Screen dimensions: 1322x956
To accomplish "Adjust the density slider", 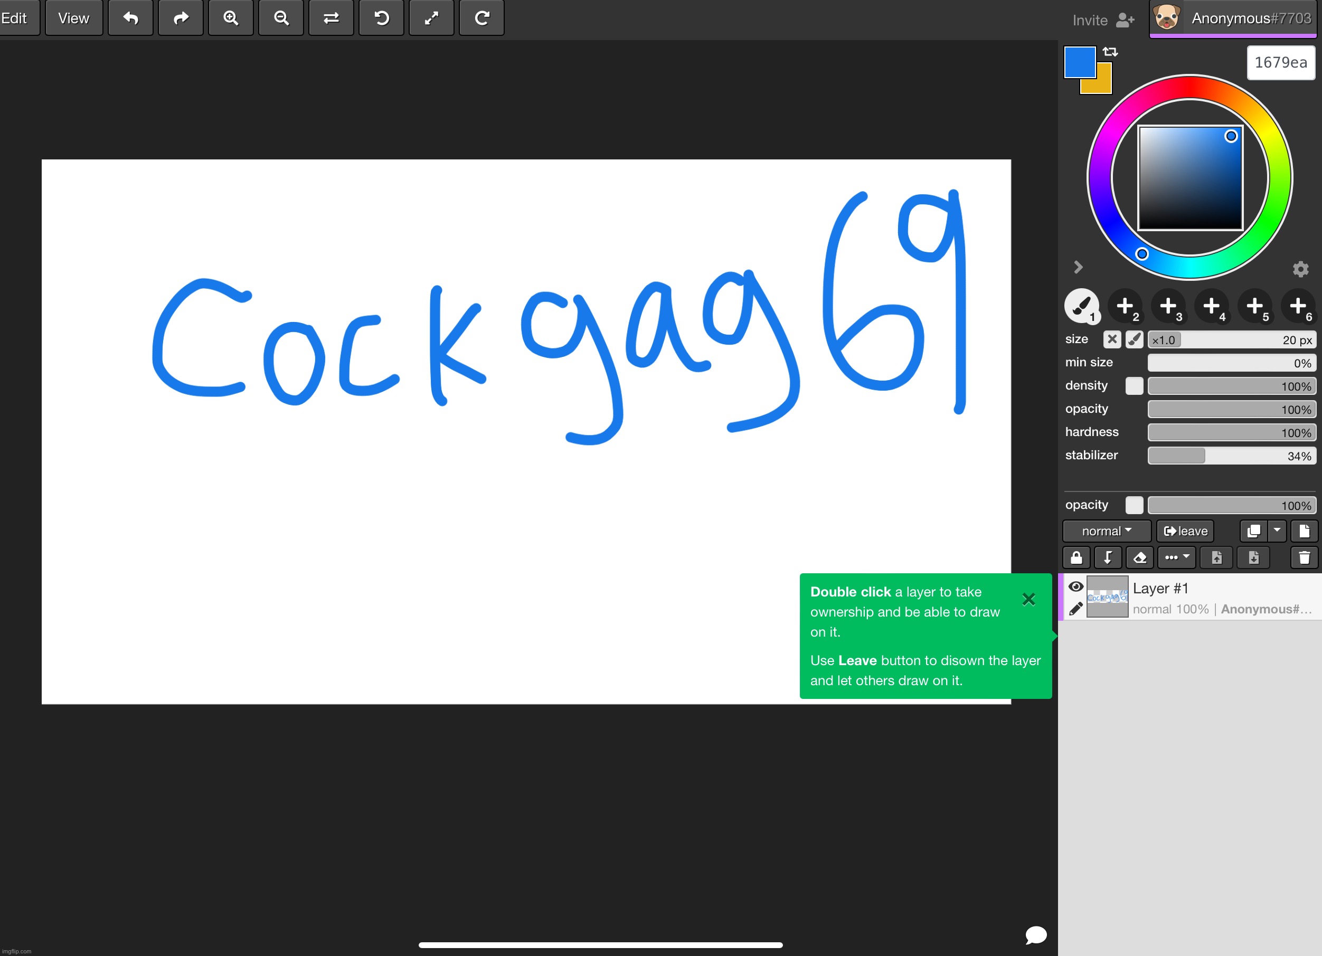I will tap(1232, 386).
